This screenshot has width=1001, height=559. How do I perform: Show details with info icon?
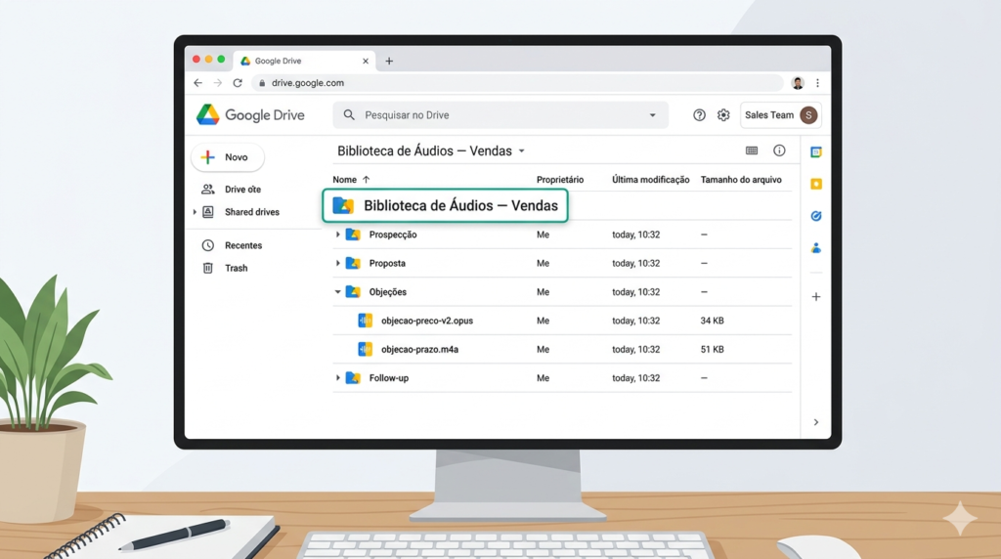coord(779,150)
